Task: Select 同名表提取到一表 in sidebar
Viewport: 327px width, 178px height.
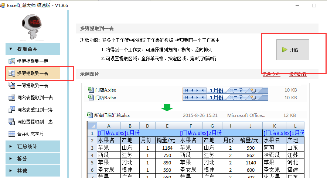Action: 33,97
